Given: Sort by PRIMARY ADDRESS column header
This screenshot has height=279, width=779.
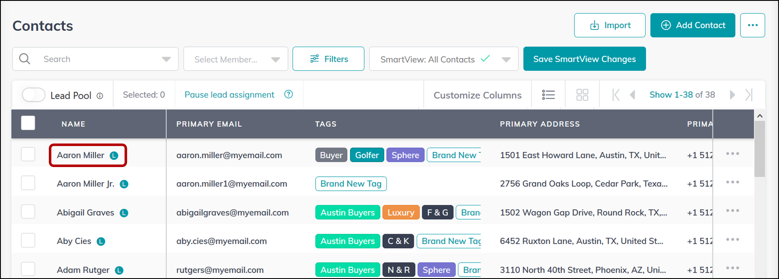Looking at the screenshot, I should click(x=540, y=124).
